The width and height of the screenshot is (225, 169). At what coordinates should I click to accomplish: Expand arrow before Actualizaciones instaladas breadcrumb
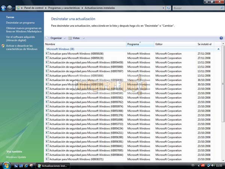(x=82, y=8)
